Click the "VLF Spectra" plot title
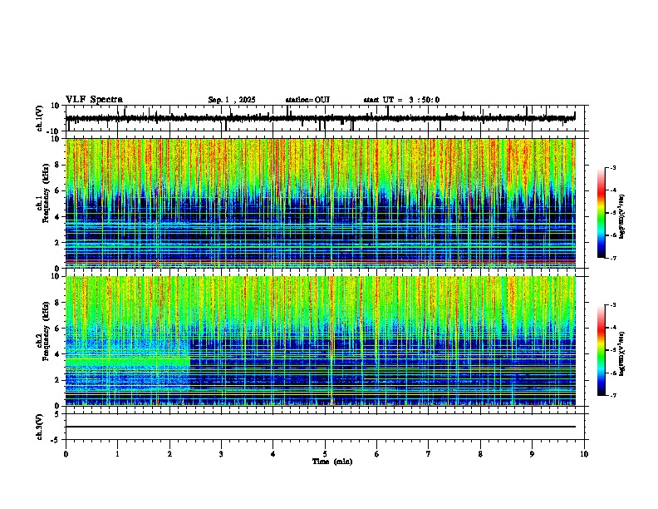This screenshot has width=658, height=509. pos(94,100)
